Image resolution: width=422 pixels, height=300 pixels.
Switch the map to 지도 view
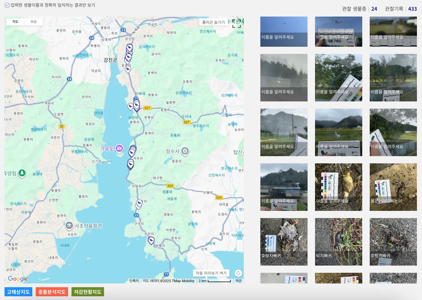(x=15, y=22)
